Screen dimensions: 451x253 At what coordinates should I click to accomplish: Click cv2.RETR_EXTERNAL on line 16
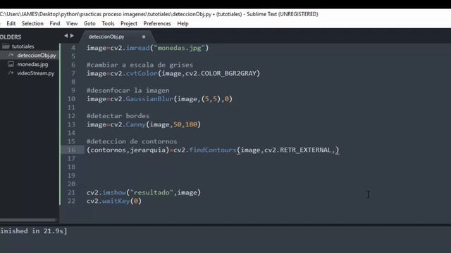pyautogui.click(x=297, y=150)
